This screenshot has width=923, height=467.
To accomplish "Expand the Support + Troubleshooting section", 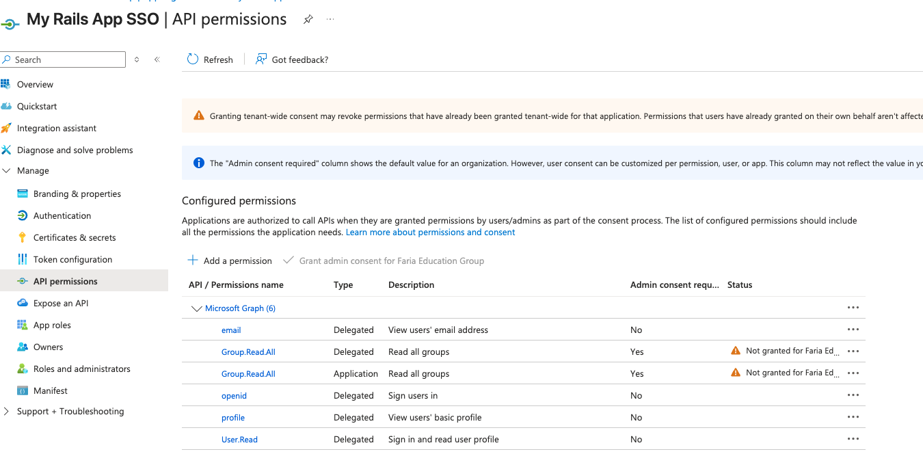I will (x=6, y=412).
